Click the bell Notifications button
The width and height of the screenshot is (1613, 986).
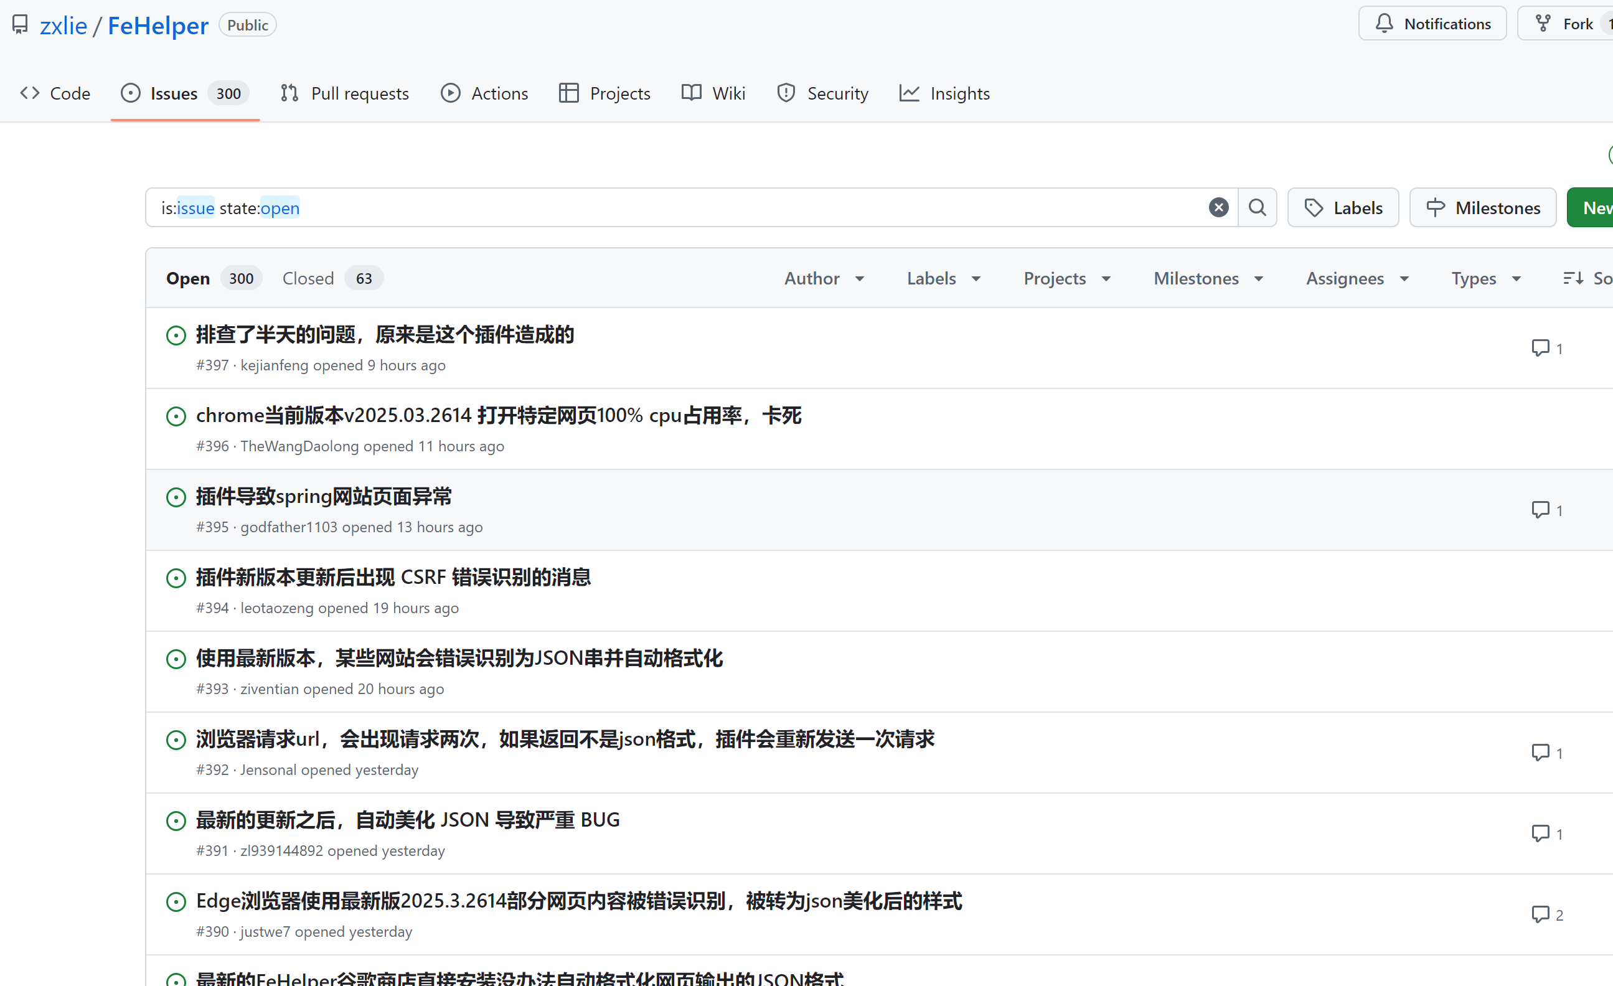click(x=1432, y=24)
